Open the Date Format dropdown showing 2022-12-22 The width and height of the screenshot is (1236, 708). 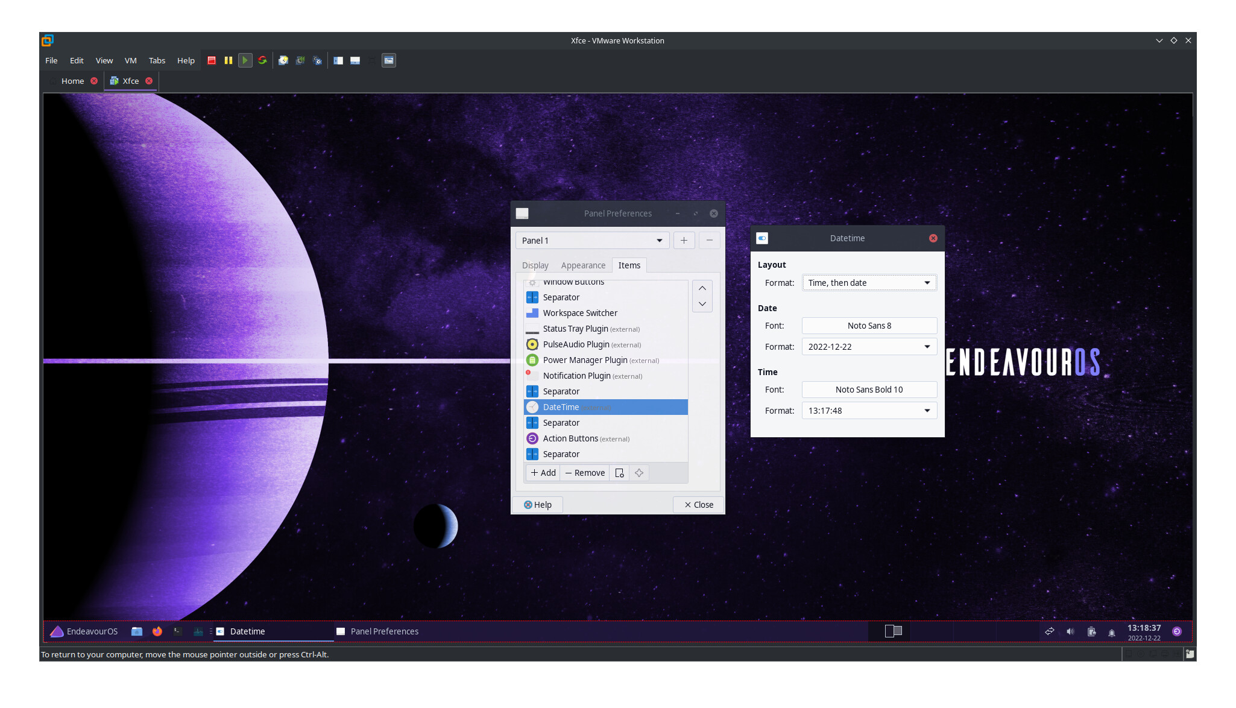coord(869,346)
